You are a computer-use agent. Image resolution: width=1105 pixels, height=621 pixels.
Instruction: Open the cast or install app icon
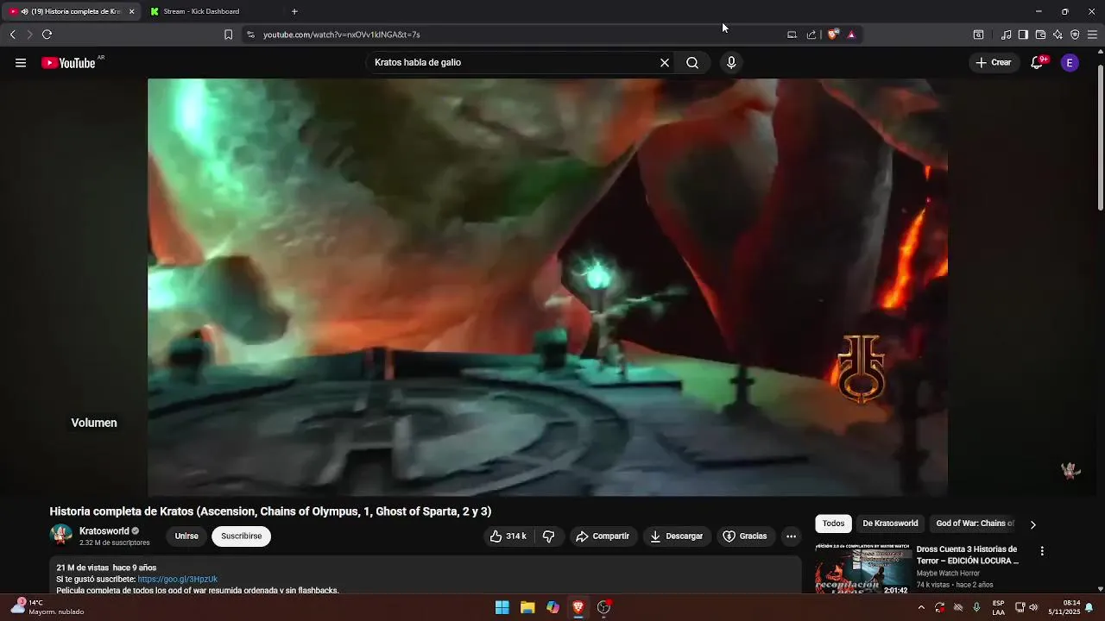pyautogui.click(x=792, y=34)
